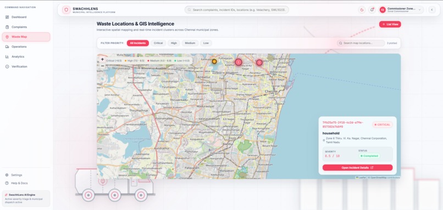Toggle dark mode moon icon

(362, 10)
